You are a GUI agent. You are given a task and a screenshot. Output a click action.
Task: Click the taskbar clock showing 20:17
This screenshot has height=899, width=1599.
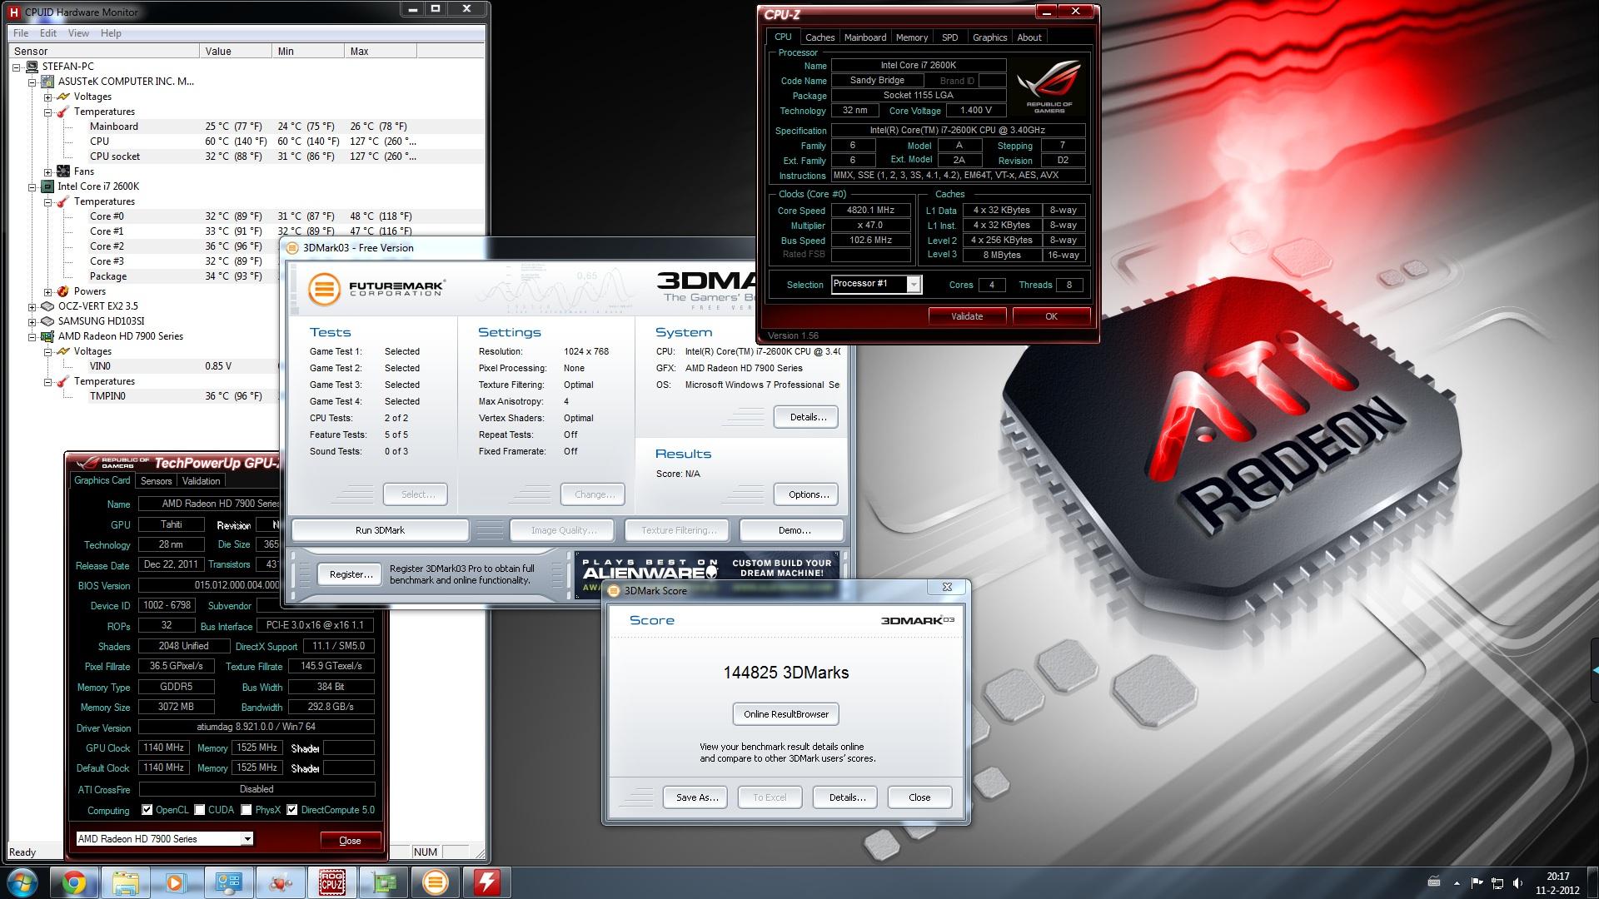coord(1557,883)
